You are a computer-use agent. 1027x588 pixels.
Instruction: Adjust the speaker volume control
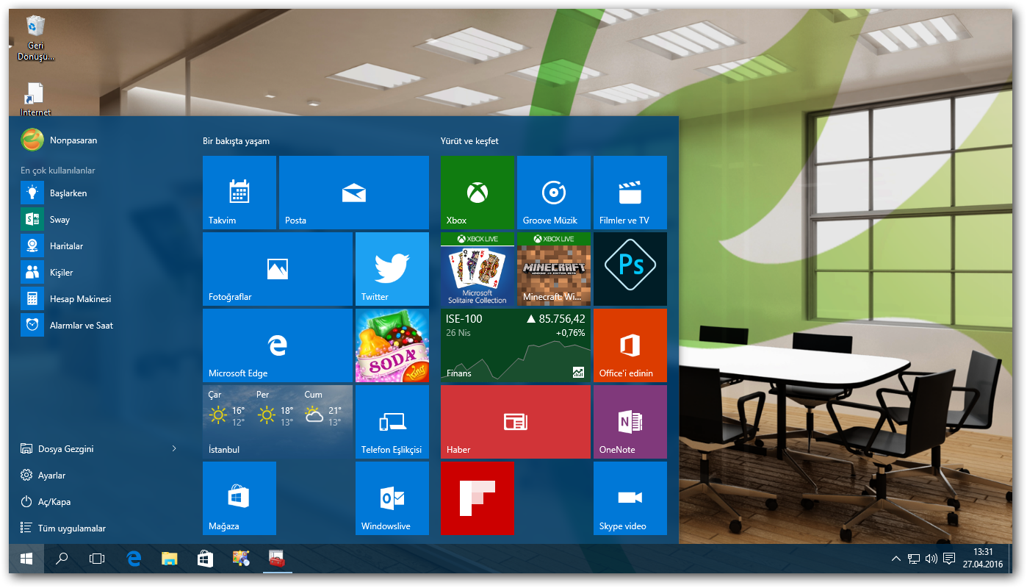tap(931, 559)
